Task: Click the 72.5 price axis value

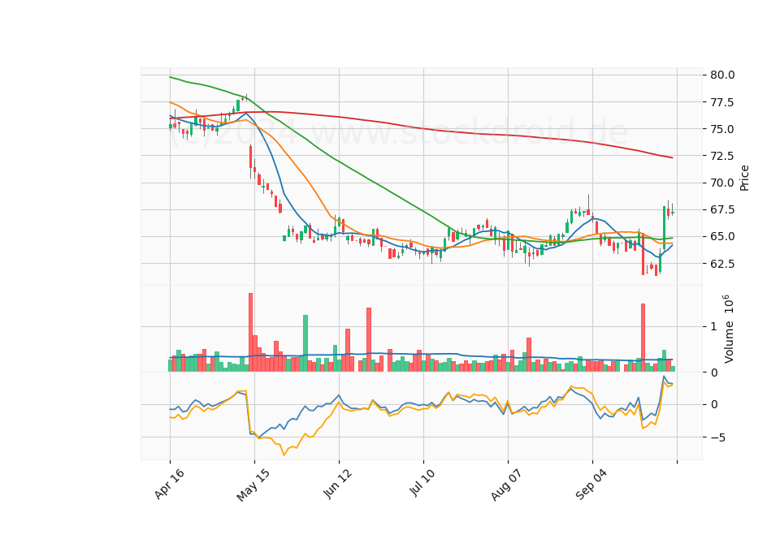Action: tap(722, 156)
